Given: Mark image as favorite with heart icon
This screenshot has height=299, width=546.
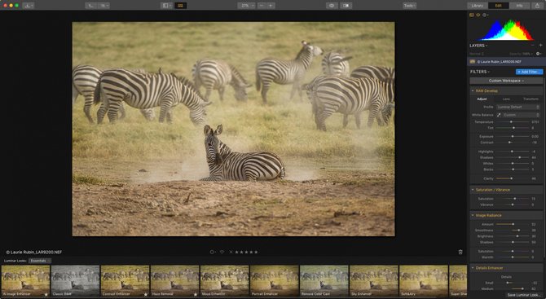Looking at the screenshot, I should click(x=222, y=252).
